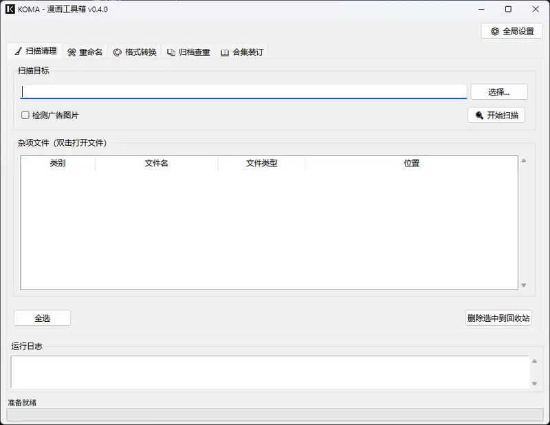Focus the 扫描目标 path input field
The width and height of the screenshot is (550, 425).
point(243,91)
